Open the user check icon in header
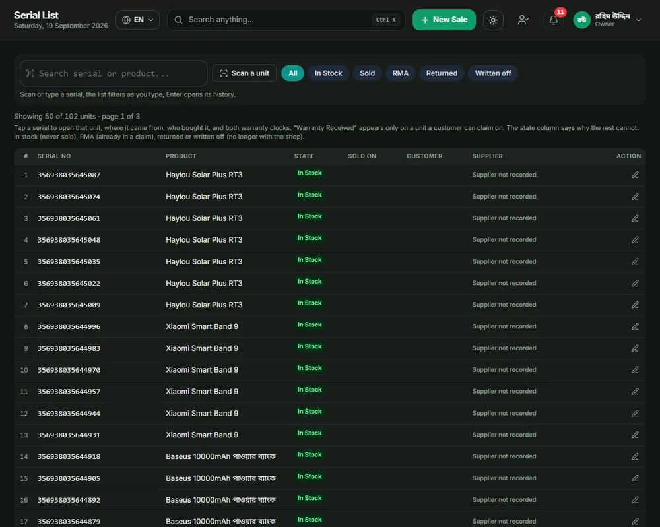 [523, 20]
